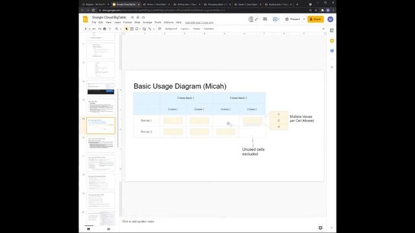Open the Arrange menu

(x=147, y=23)
